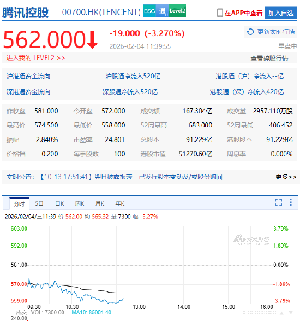Click the 603.00 price axis label

pos(19,229)
